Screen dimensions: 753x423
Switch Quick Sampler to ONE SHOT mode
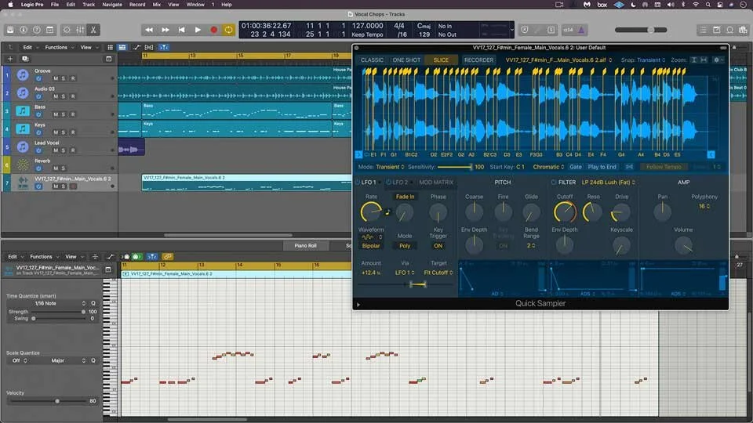406,60
